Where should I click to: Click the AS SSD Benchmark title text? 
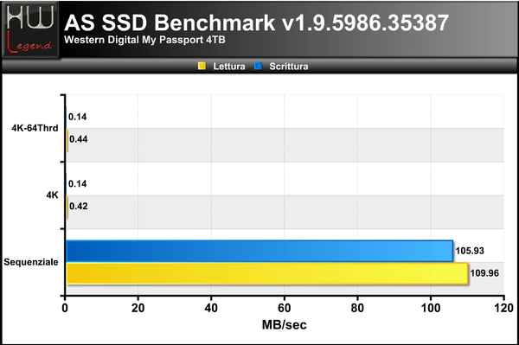click(x=257, y=22)
